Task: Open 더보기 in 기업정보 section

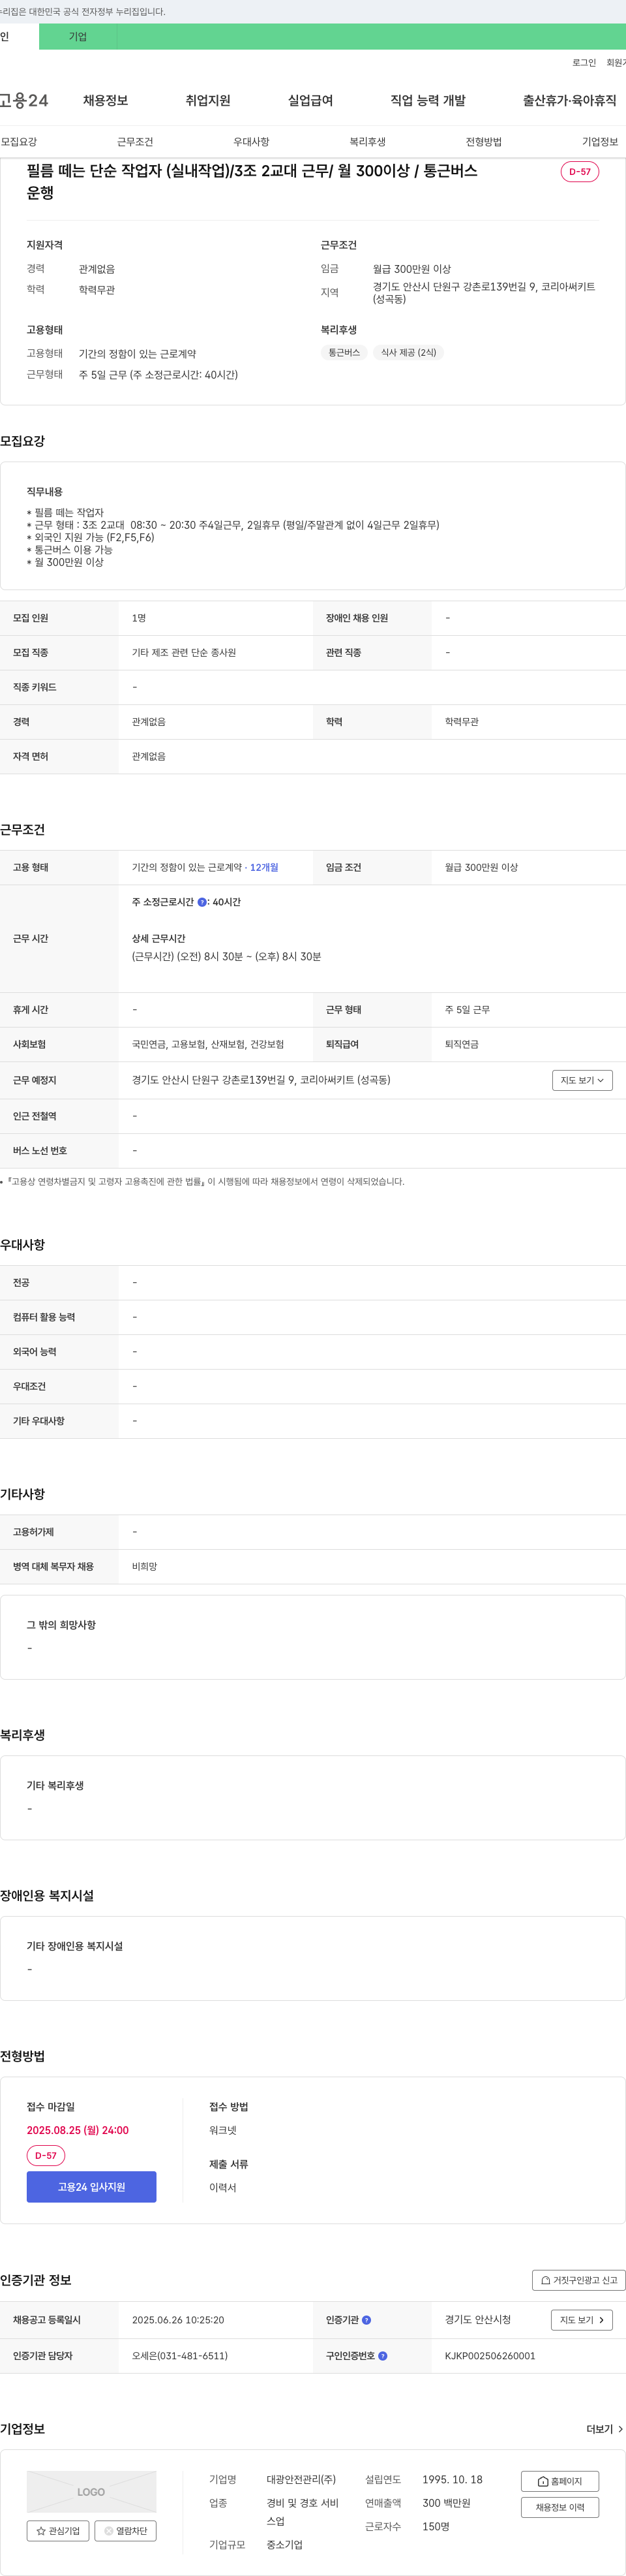Action: 604,2429
